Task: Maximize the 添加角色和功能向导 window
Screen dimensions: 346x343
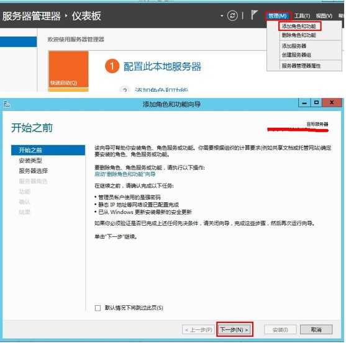Action: tap(316, 103)
